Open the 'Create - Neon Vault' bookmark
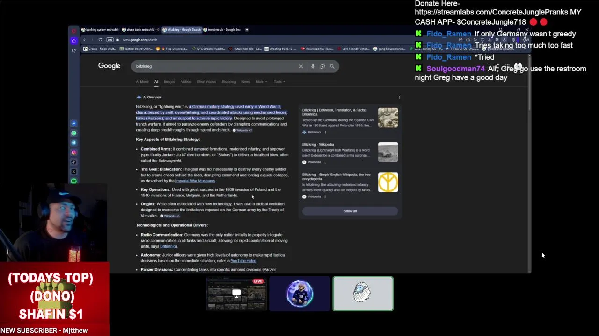The width and height of the screenshot is (599, 336). pyautogui.click(x=100, y=49)
